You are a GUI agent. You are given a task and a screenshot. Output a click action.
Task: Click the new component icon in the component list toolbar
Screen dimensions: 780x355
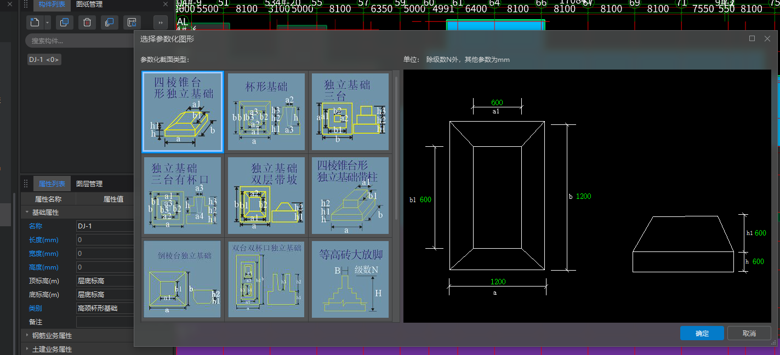click(35, 22)
